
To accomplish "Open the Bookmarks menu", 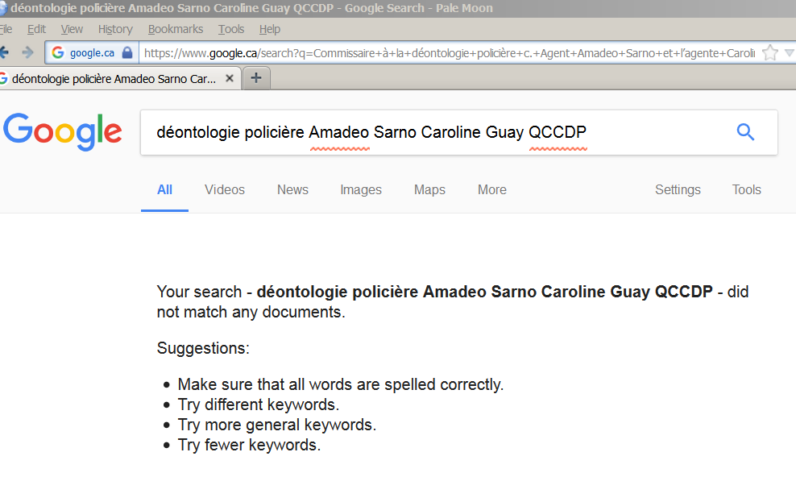I will tap(176, 29).
